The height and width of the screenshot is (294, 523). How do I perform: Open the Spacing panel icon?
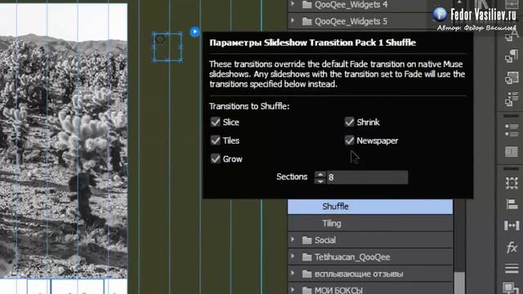point(512,225)
